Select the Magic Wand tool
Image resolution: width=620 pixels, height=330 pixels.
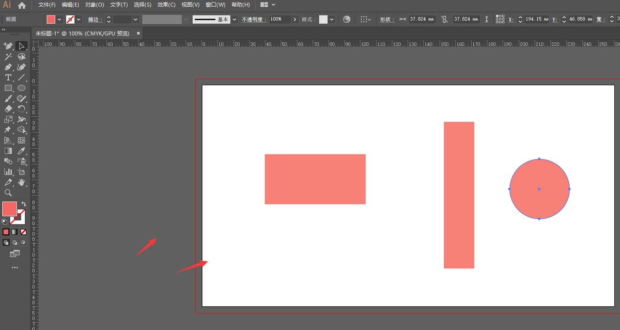coord(8,57)
